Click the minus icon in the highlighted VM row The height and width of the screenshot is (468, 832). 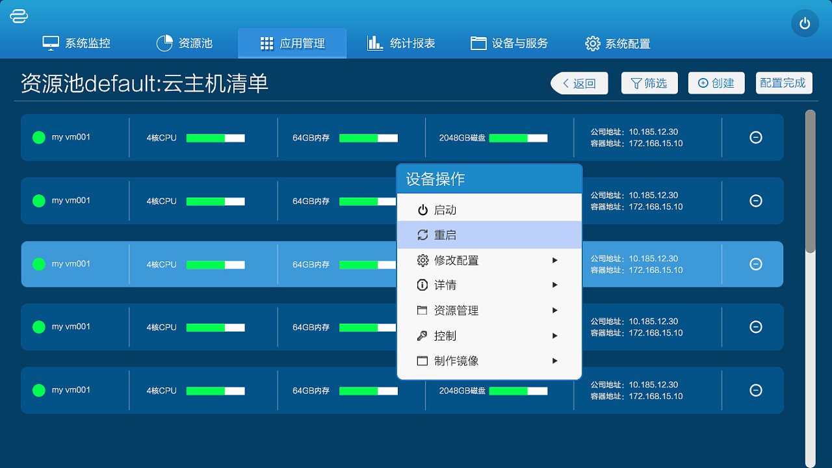756,264
